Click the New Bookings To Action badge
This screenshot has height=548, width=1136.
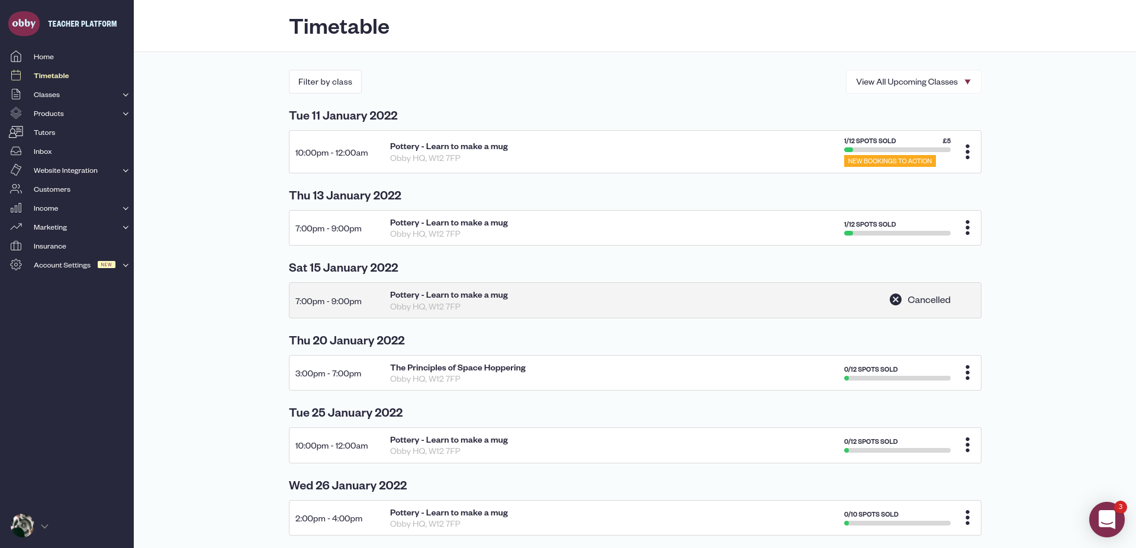point(889,161)
